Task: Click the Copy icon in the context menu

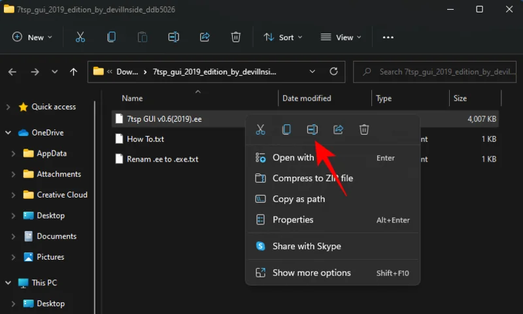Action: pyautogui.click(x=286, y=130)
